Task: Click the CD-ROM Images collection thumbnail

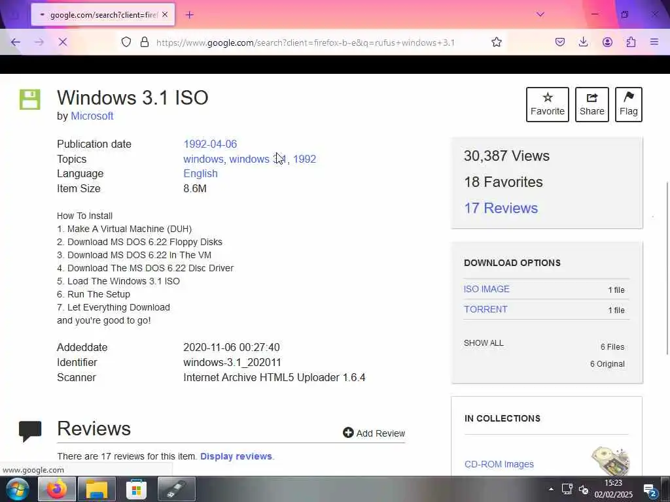Action: point(611,461)
